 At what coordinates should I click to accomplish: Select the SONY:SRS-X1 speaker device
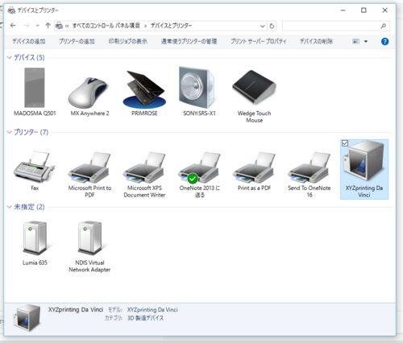(199, 91)
